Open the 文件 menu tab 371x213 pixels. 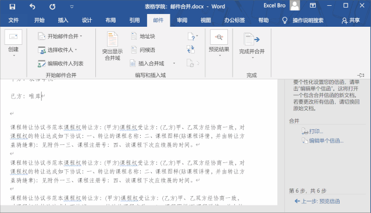(13, 20)
